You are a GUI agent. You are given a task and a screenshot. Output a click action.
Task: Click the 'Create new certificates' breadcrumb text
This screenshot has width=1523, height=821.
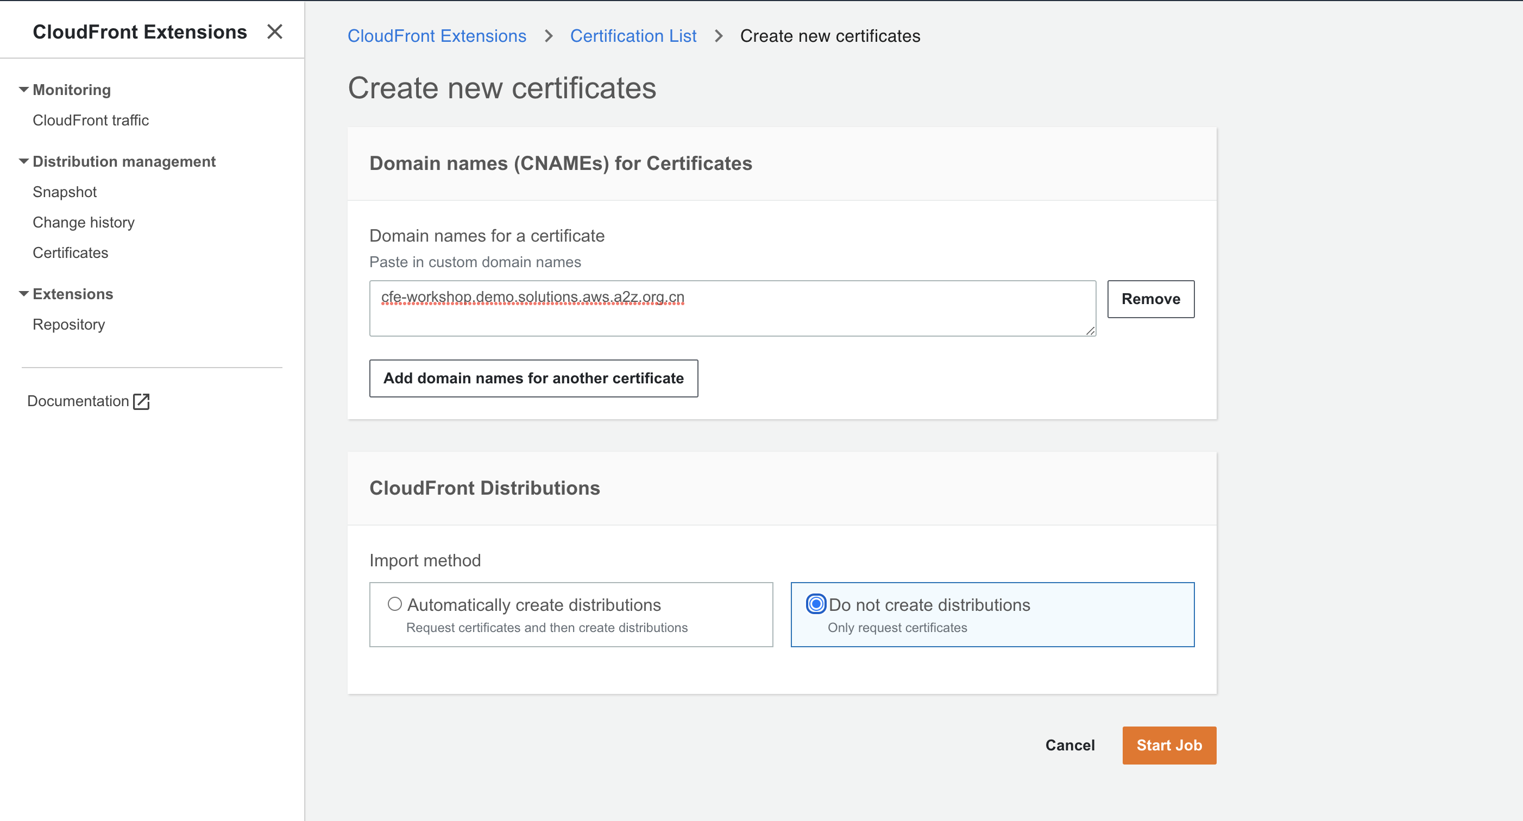pos(830,36)
